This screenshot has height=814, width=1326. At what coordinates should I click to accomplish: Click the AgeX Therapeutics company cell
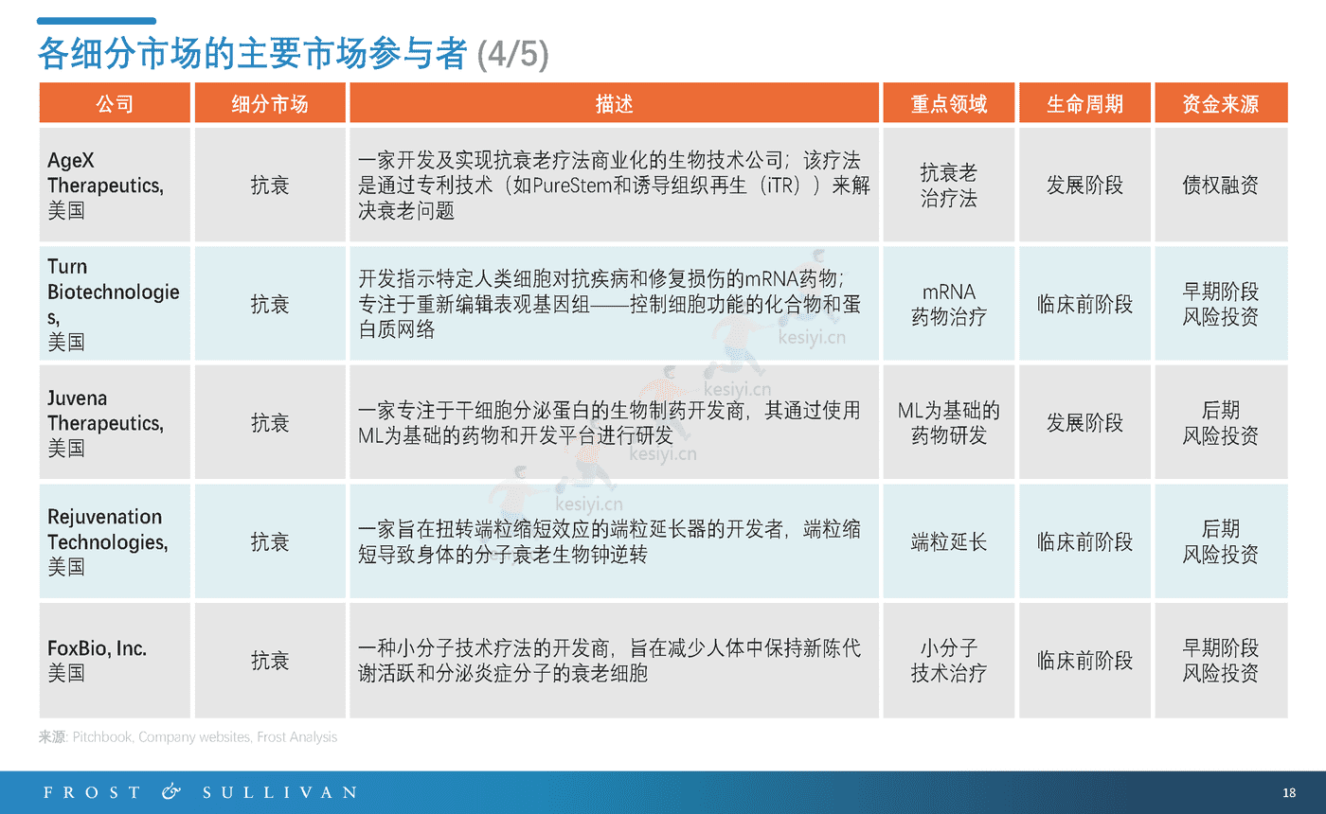pyautogui.click(x=115, y=185)
